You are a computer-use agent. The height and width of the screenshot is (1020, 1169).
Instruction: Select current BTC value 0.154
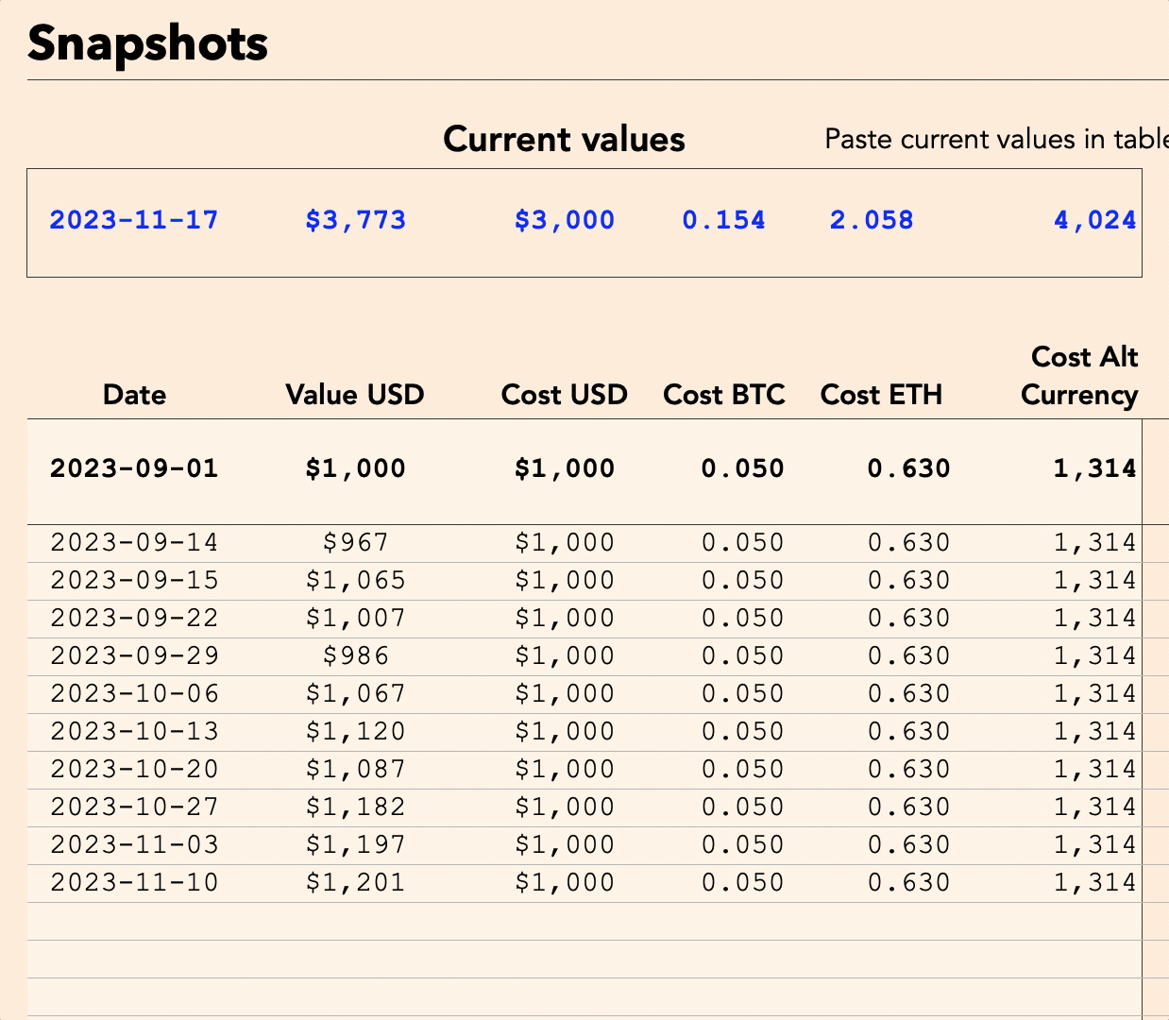(723, 220)
